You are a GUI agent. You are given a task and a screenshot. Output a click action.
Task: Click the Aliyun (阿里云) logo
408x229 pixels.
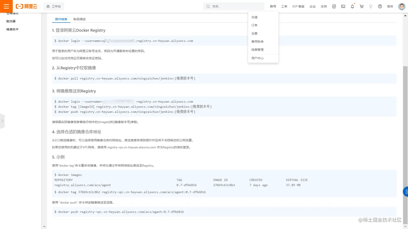point(26,6)
